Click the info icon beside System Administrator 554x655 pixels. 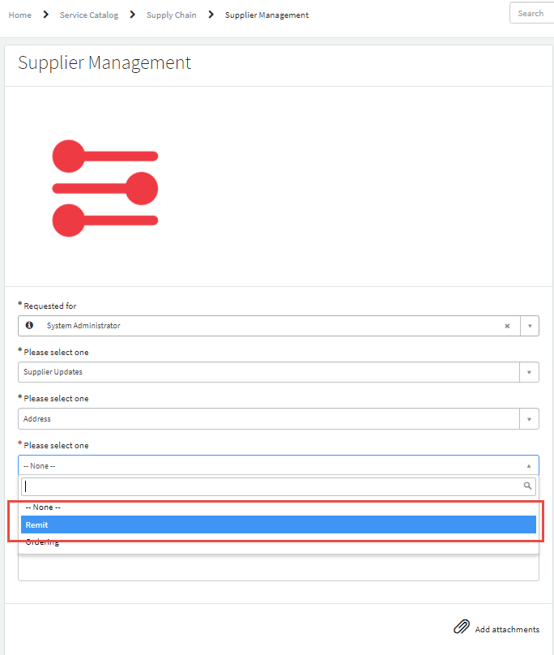pos(30,326)
